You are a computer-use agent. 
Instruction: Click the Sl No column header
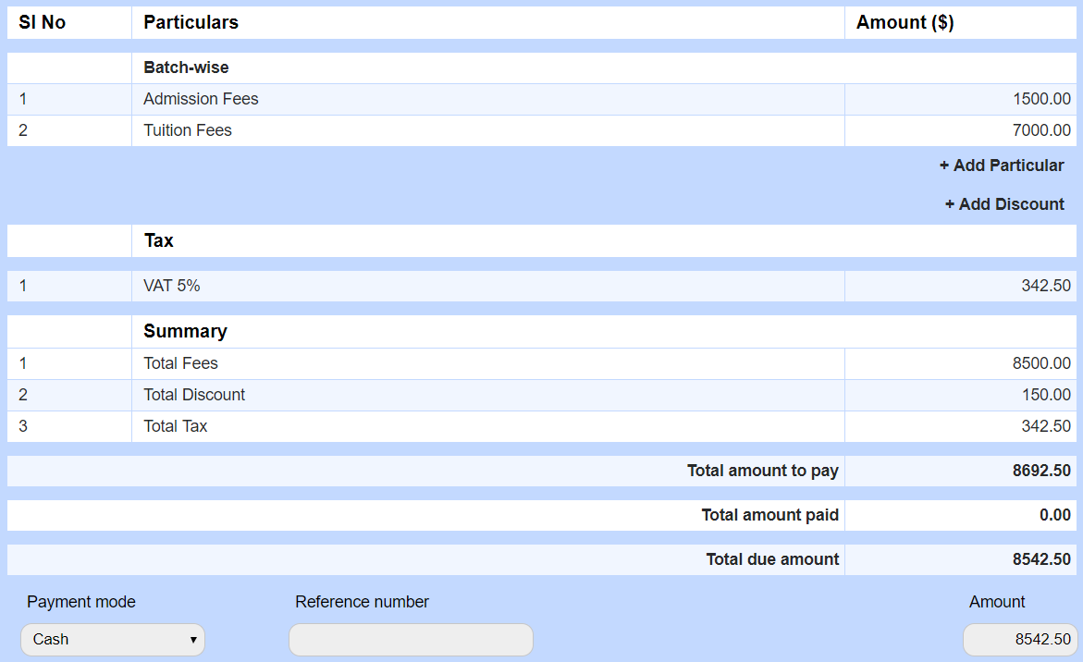pos(43,22)
